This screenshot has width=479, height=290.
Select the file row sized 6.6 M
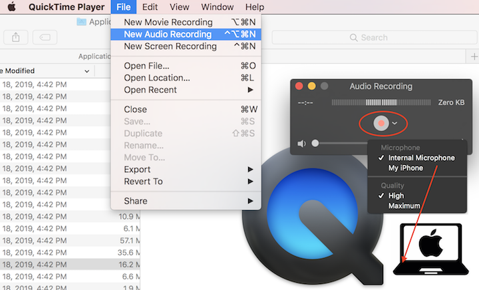pos(70,277)
